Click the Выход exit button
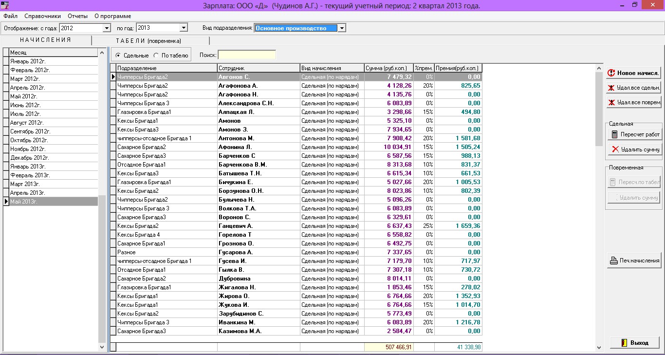 (x=634, y=343)
